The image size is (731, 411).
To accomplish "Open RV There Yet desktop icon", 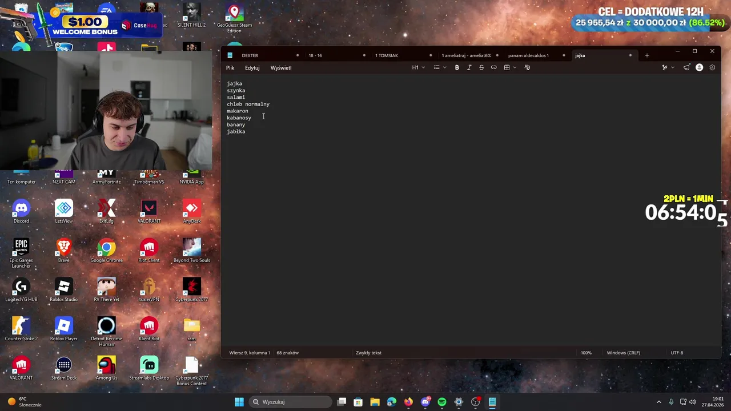I will point(106,290).
